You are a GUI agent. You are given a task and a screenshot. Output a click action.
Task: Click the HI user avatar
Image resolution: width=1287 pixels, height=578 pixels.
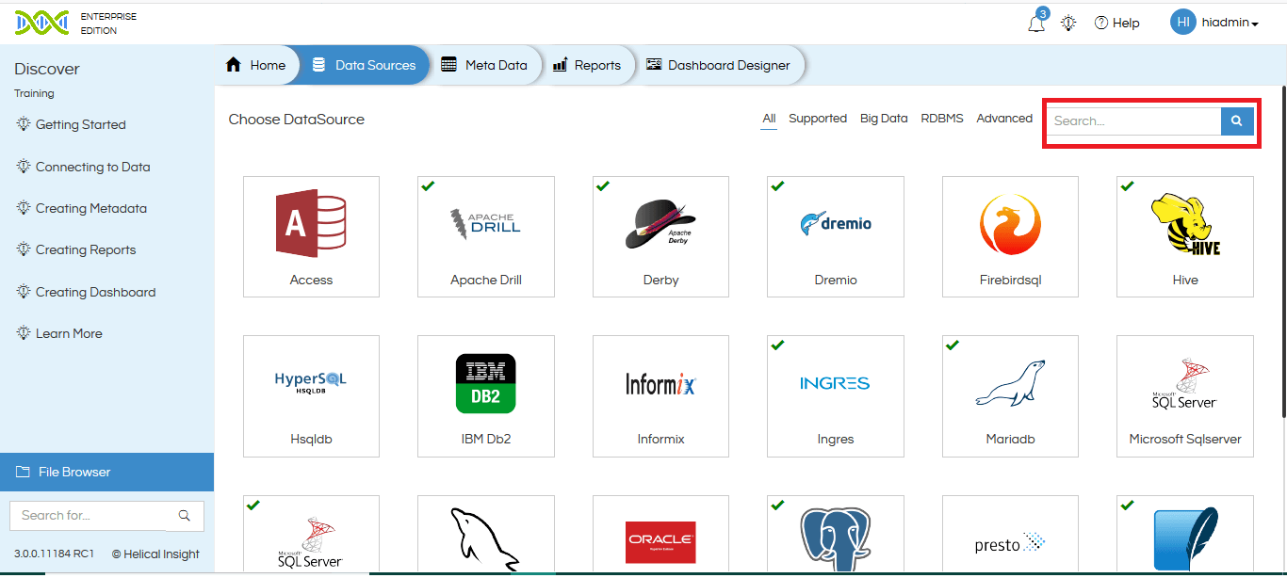[x=1183, y=23]
